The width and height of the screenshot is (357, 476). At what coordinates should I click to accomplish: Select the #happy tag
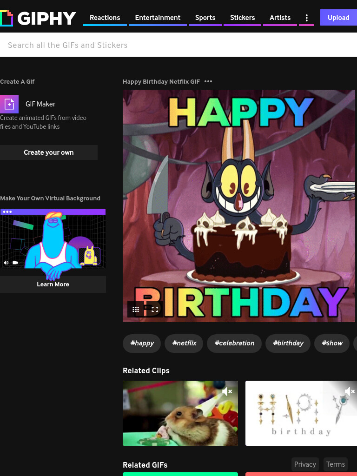point(142,344)
